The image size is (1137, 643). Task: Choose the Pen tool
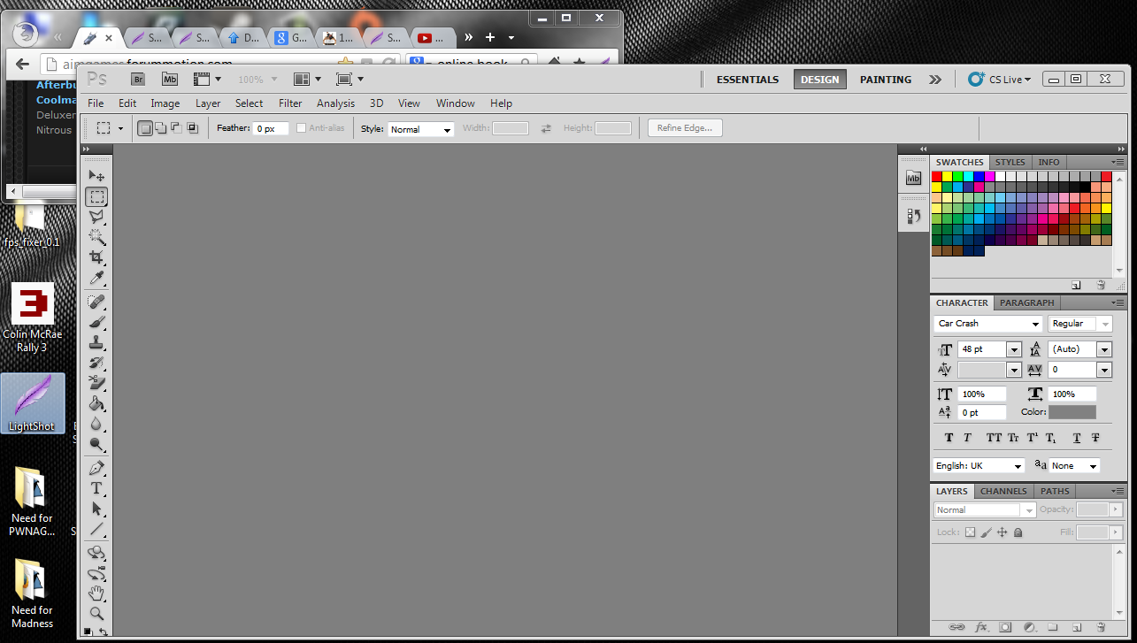pyautogui.click(x=96, y=468)
